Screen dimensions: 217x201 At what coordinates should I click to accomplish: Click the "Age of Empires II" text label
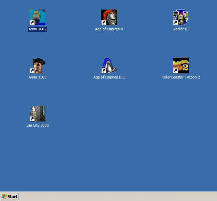(109, 29)
